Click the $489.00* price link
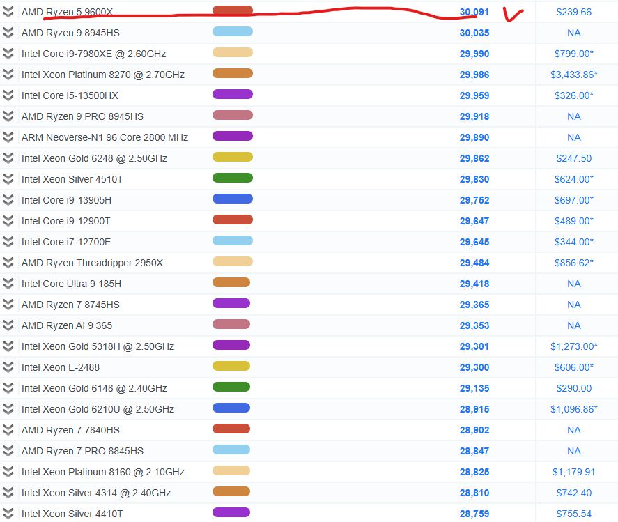Viewport: 618px width, 522px height. [574, 221]
